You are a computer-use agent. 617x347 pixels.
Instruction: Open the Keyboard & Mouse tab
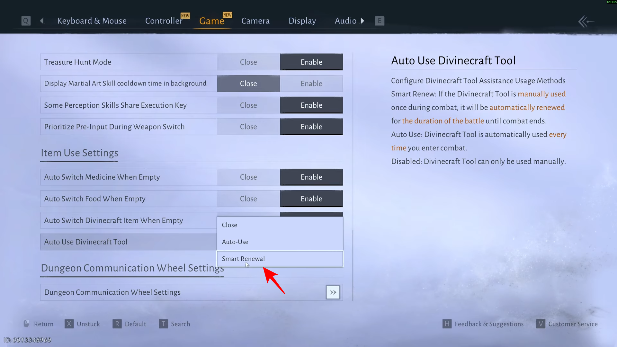click(x=92, y=21)
